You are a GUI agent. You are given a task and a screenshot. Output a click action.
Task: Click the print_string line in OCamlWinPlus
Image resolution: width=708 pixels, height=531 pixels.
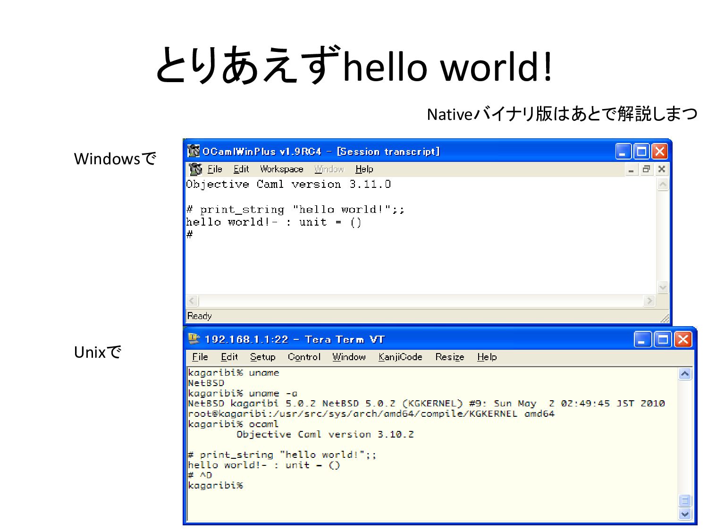tap(295, 210)
